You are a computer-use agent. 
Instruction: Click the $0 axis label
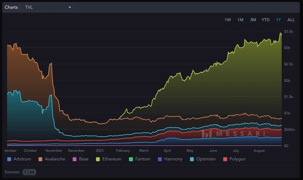pos(286,146)
